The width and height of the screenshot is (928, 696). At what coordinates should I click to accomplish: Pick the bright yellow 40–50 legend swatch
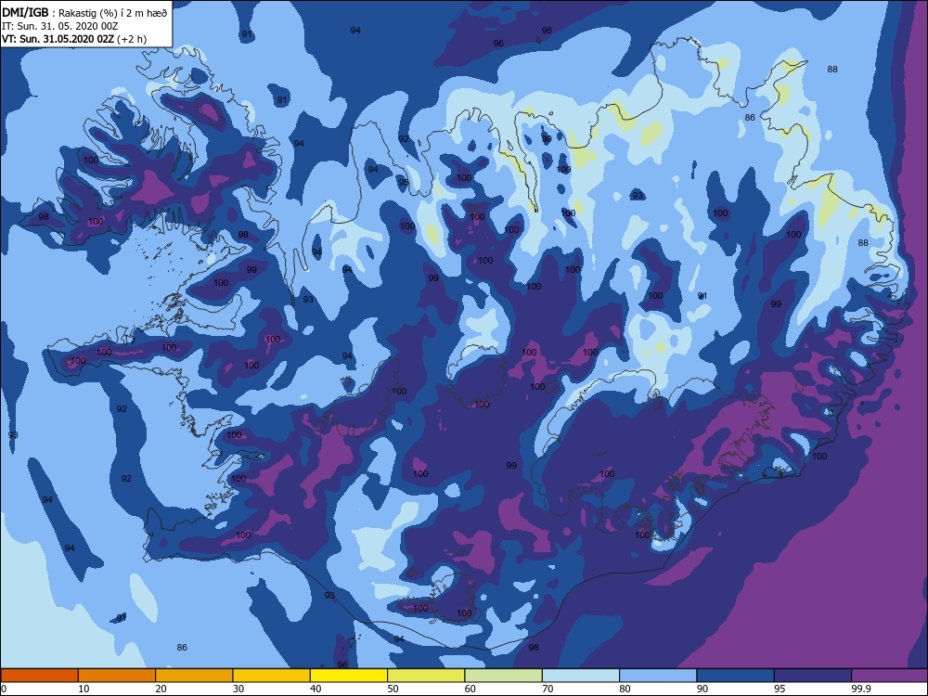349,676
